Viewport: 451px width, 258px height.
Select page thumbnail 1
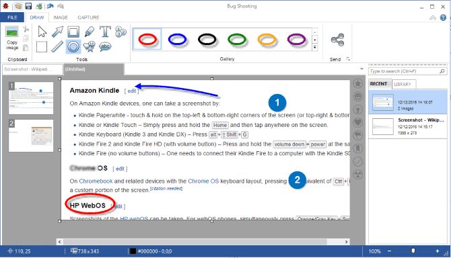tap(31, 98)
